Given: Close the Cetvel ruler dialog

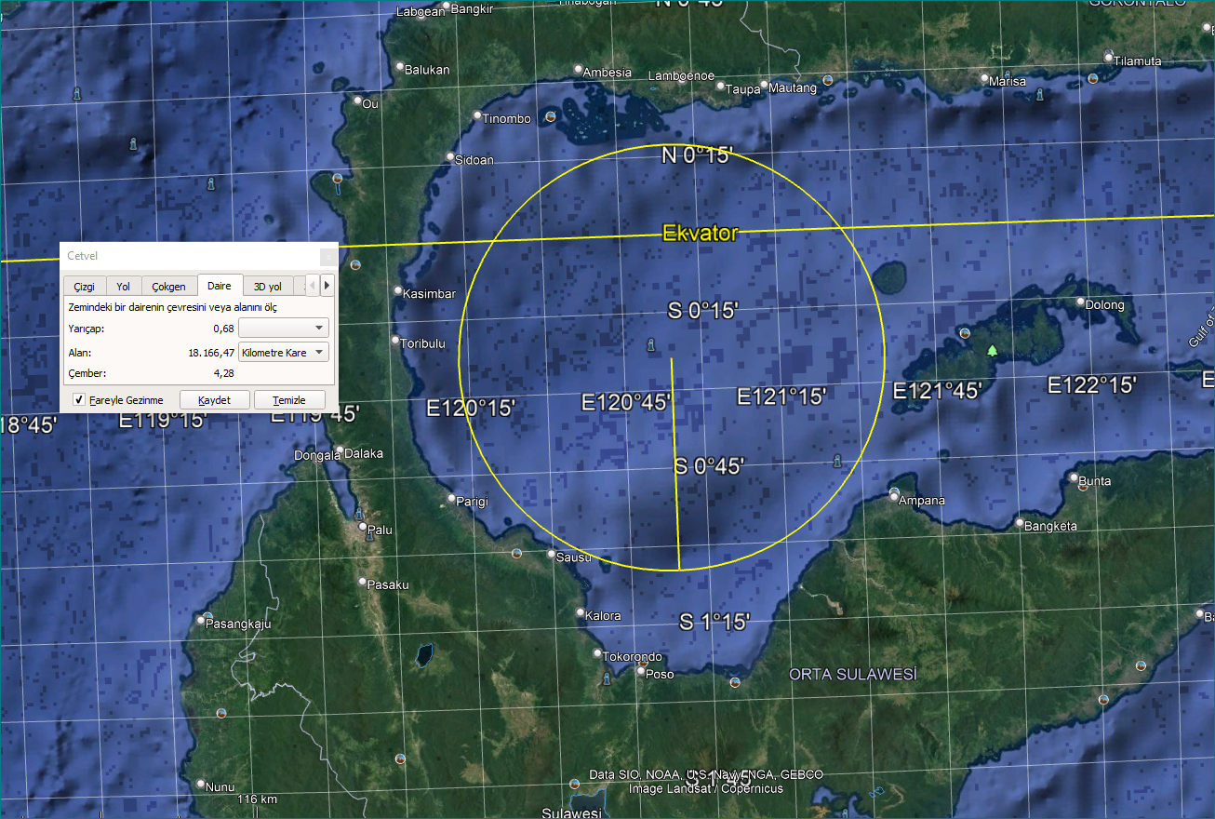Looking at the screenshot, I should pos(328,256).
